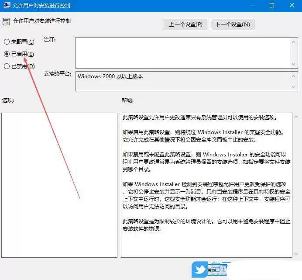The width and height of the screenshot is (302, 280).
Task: Click the help paragraph starting 此策略设置是为限制较少
Action: [x=206, y=225]
